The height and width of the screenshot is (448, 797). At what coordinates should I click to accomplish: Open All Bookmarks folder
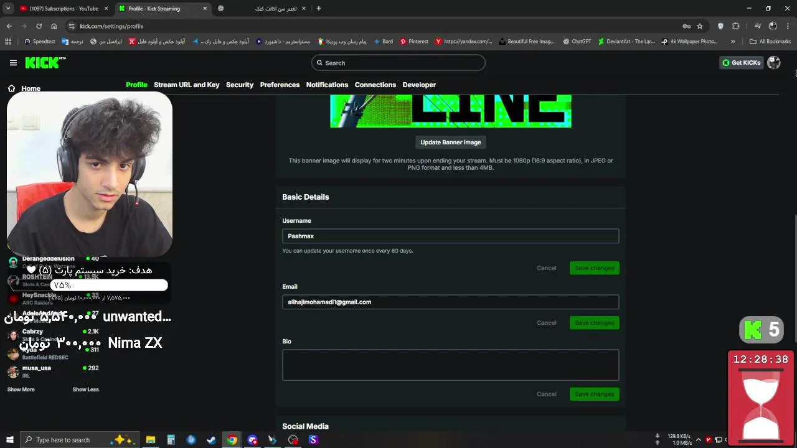click(x=770, y=42)
